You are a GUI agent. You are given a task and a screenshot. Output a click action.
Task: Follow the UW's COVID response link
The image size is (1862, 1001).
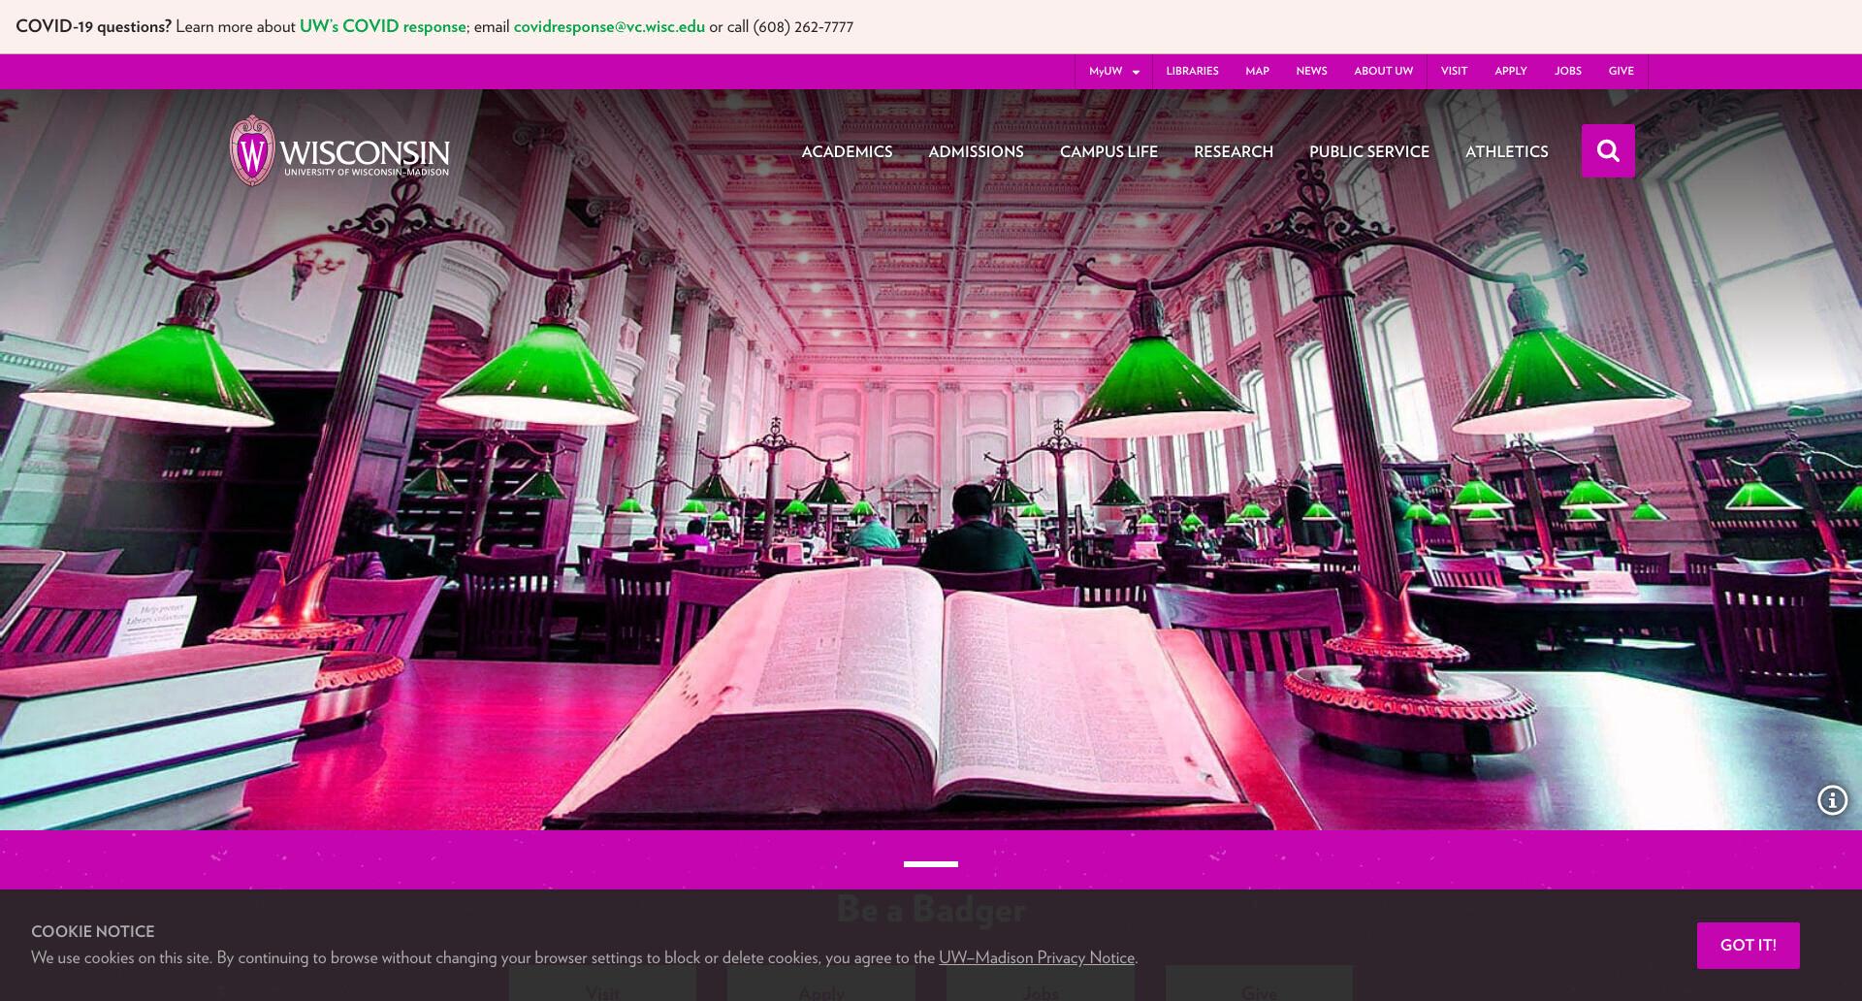pyautogui.click(x=383, y=26)
